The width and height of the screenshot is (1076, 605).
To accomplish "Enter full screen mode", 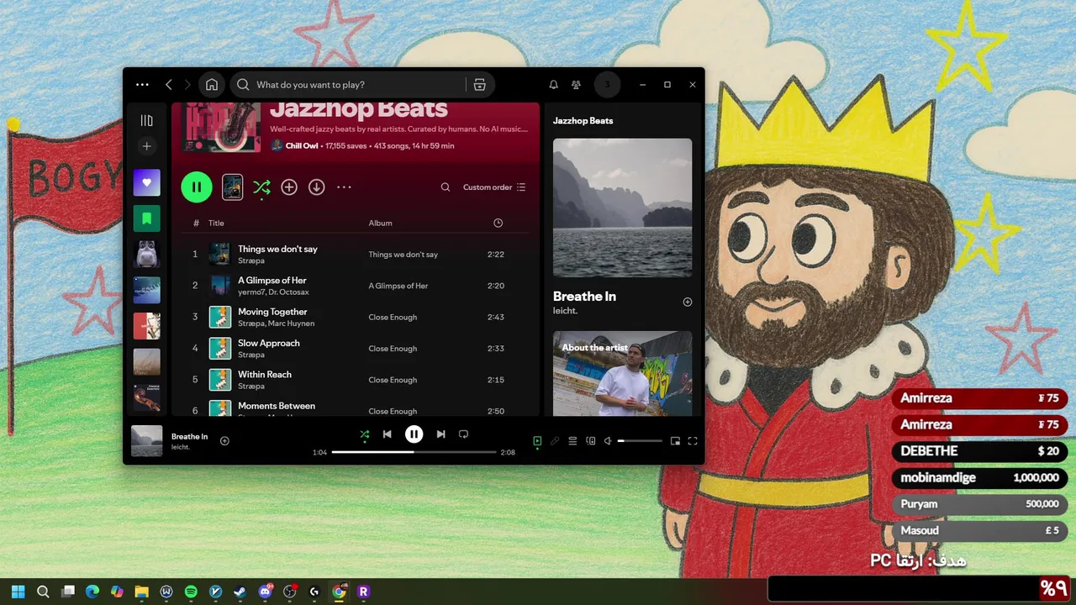I will click(x=693, y=440).
